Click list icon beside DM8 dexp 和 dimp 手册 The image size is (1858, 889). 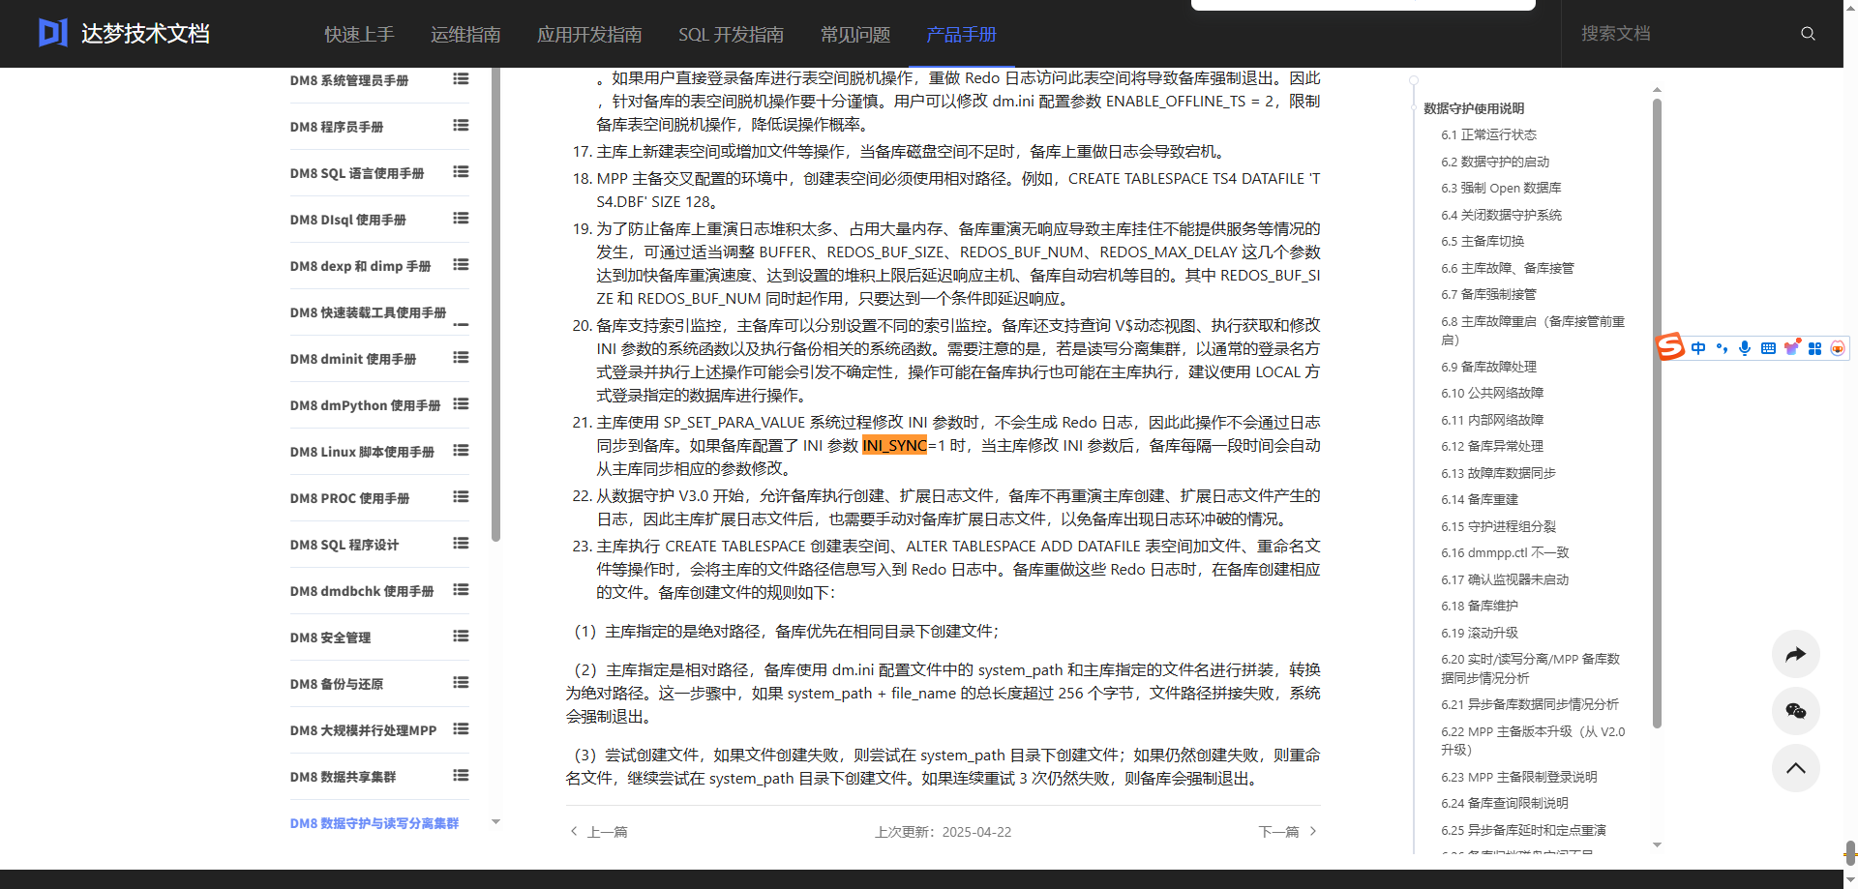[x=461, y=265]
